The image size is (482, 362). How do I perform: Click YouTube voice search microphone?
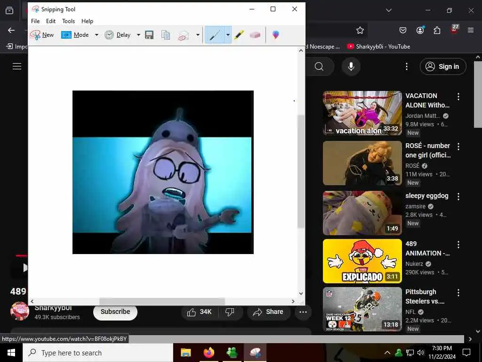point(351,66)
